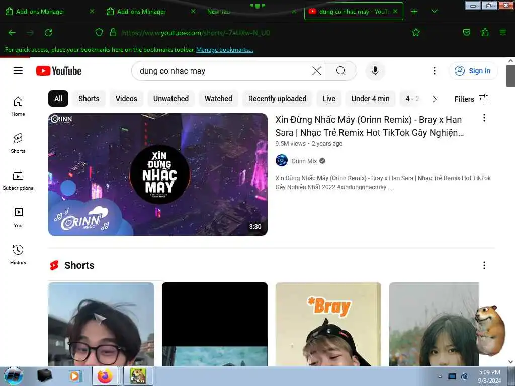Select the Unwatched filter chip

(x=171, y=99)
